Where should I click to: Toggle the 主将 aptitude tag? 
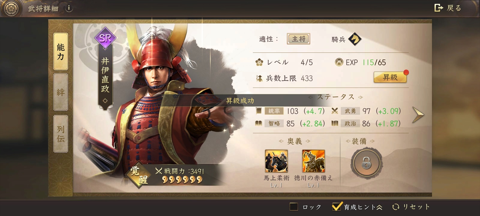(x=298, y=39)
